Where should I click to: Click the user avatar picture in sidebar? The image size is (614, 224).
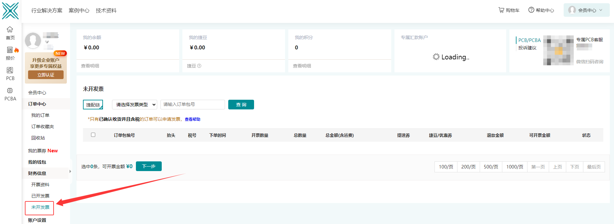pos(33,41)
